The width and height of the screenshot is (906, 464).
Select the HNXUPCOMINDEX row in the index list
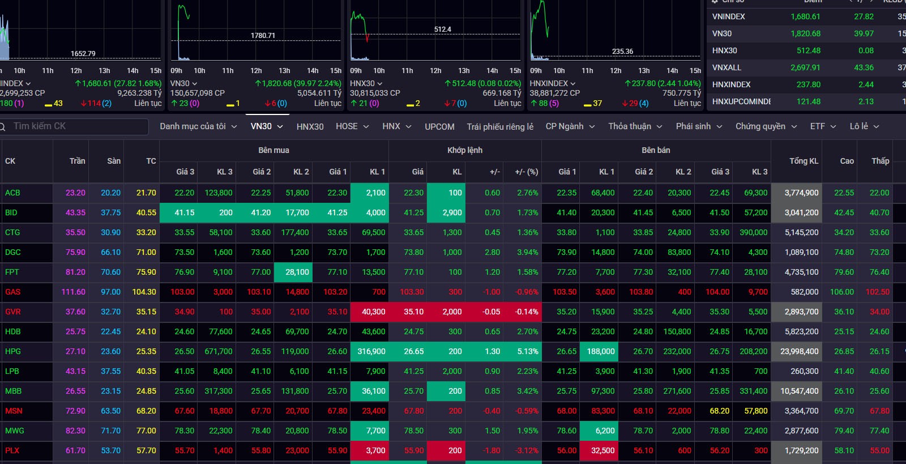tap(806, 101)
